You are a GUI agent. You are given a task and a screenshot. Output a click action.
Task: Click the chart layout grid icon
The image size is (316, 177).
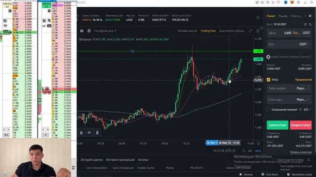(258, 31)
